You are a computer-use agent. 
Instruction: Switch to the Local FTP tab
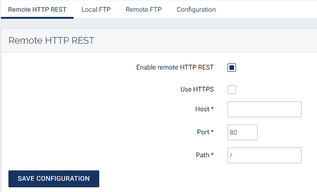(96, 9)
